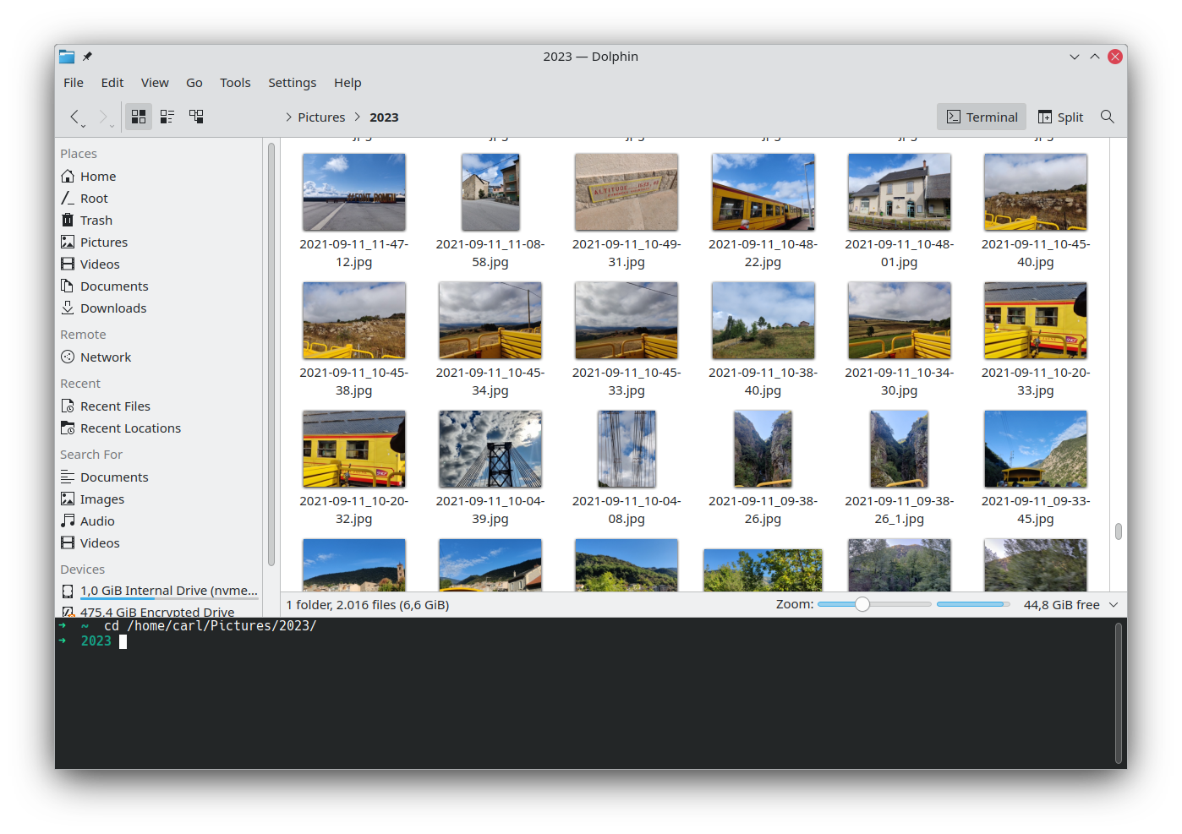Open the free space dropdown chevron
This screenshot has width=1182, height=834.
[x=1114, y=604]
